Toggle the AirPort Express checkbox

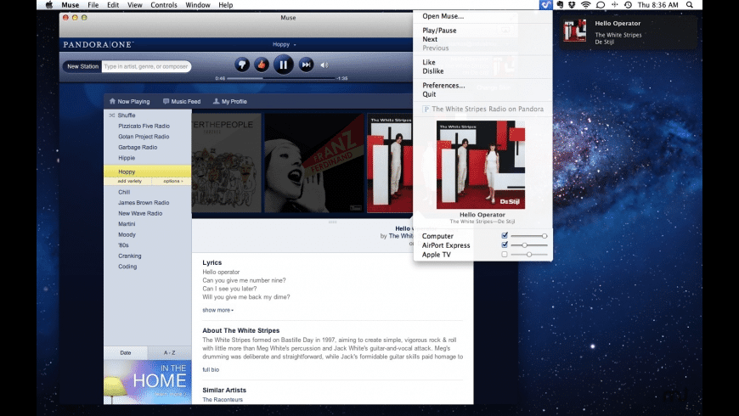(505, 245)
